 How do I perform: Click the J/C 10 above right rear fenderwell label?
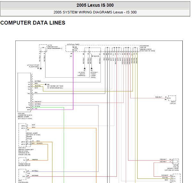pos(55,47)
